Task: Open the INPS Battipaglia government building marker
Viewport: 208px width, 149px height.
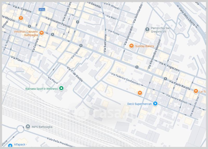Action: pos(28,127)
